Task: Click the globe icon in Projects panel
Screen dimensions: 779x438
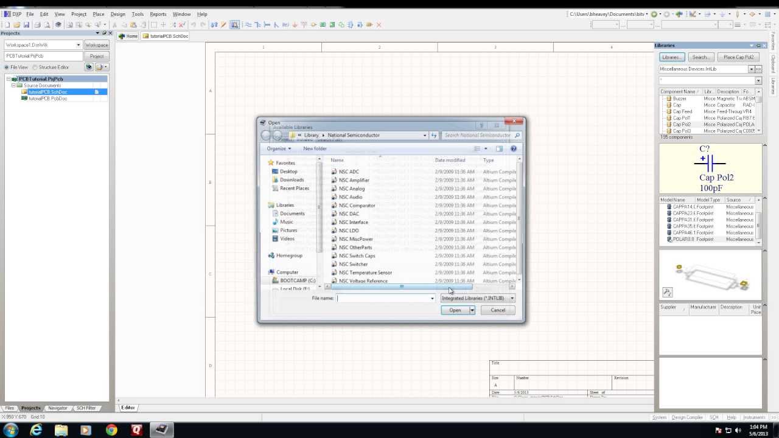Action: (89, 67)
